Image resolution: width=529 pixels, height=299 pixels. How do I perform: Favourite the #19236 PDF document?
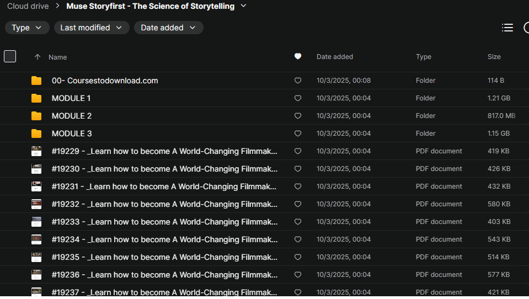[x=298, y=275]
